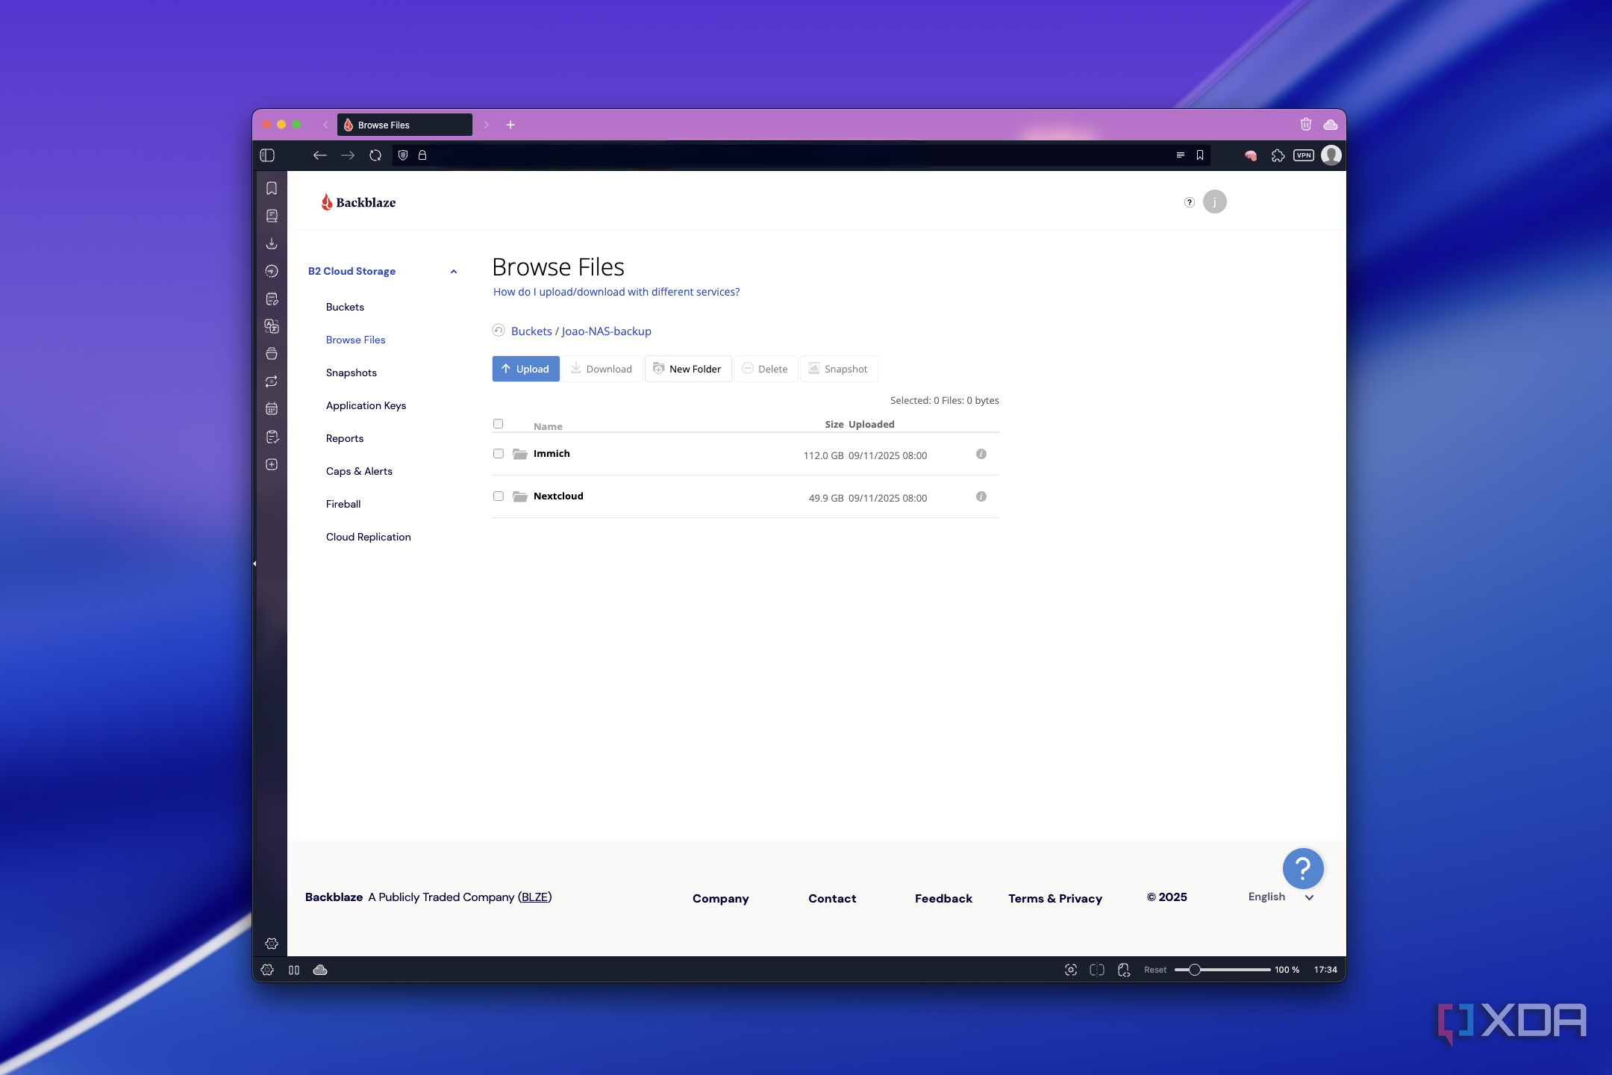
Task: Open reader view icon in address bar
Action: [1181, 155]
